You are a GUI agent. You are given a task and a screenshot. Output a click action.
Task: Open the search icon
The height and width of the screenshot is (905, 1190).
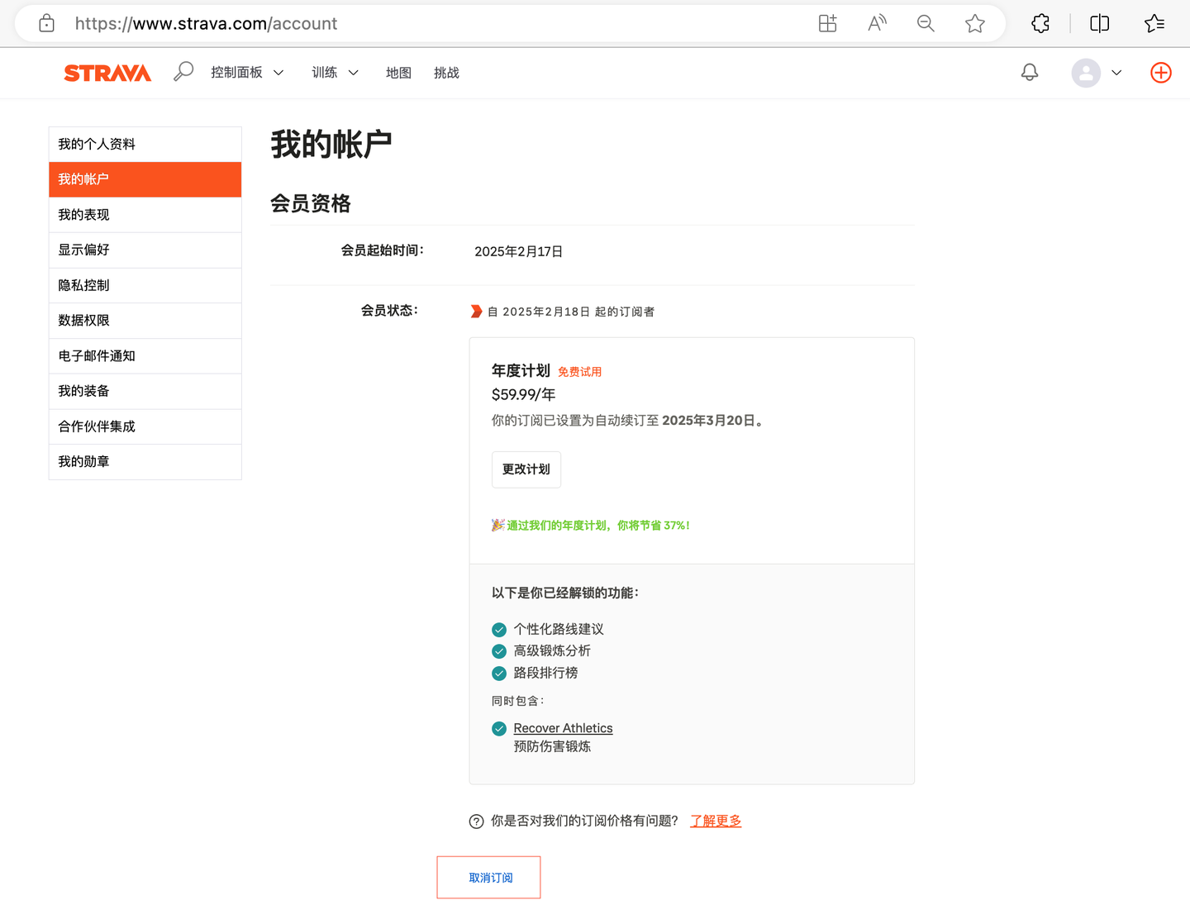click(183, 71)
